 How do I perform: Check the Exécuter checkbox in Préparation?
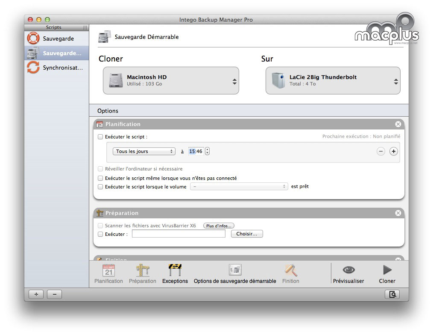pos(100,235)
